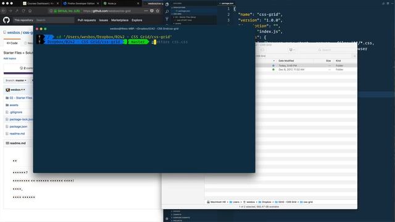
Task: Open Marketplace in GitHub header
Action: pos(120,20)
